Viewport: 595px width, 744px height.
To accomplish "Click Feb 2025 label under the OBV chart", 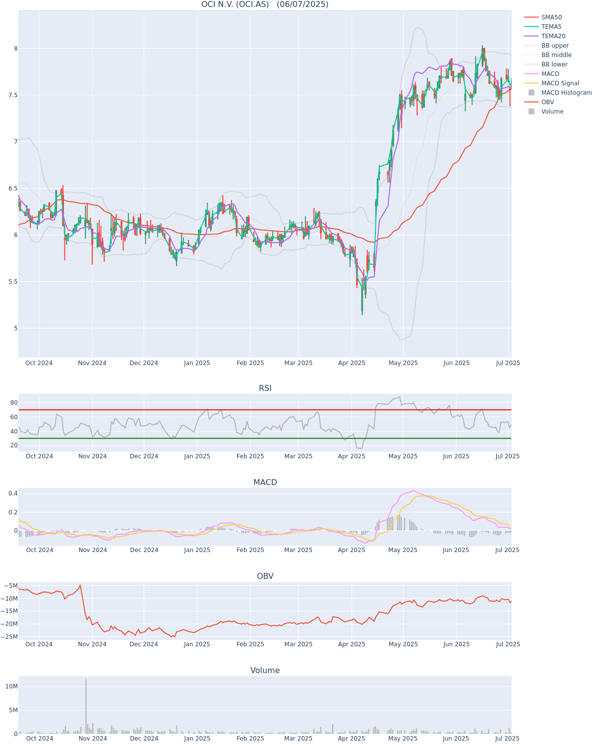I will point(250,644).
